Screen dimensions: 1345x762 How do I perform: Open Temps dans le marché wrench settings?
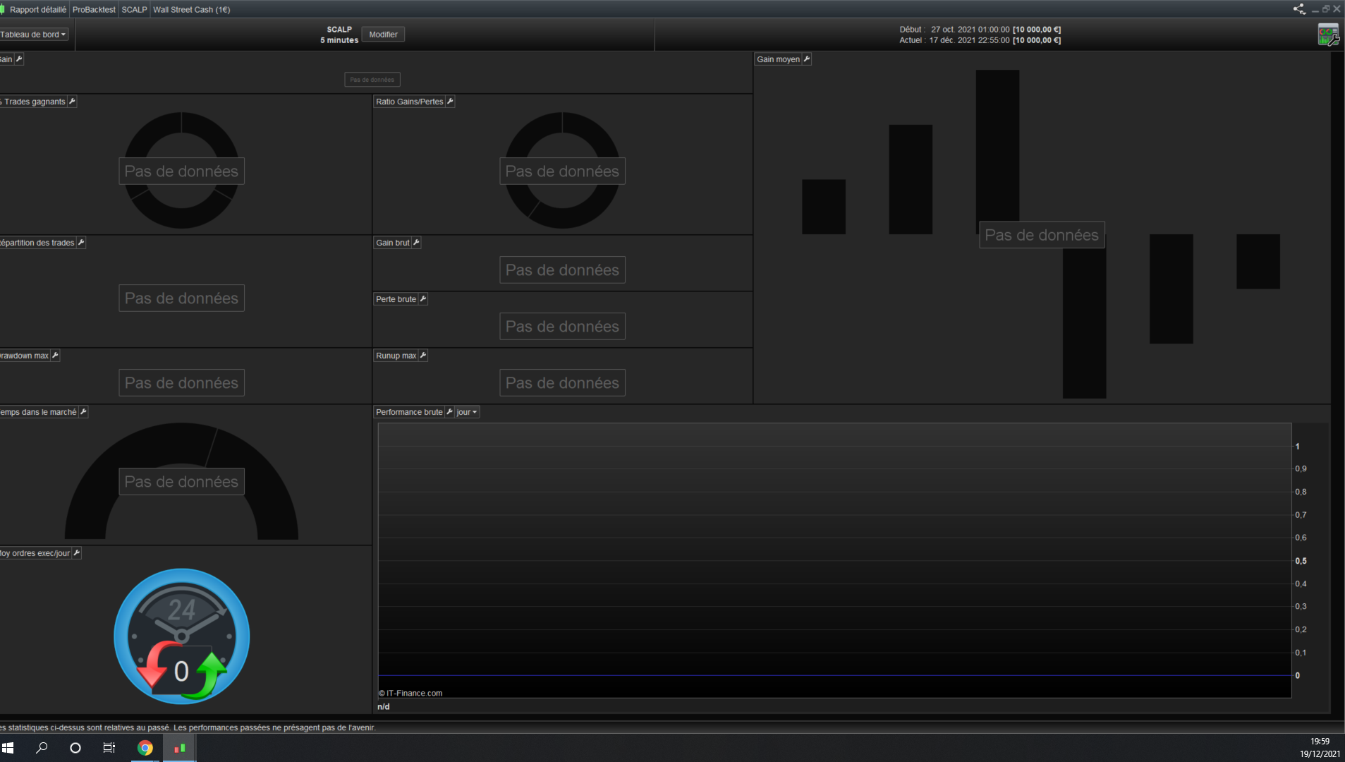(x=83, y=412)
